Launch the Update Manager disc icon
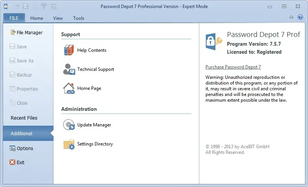 69,125
